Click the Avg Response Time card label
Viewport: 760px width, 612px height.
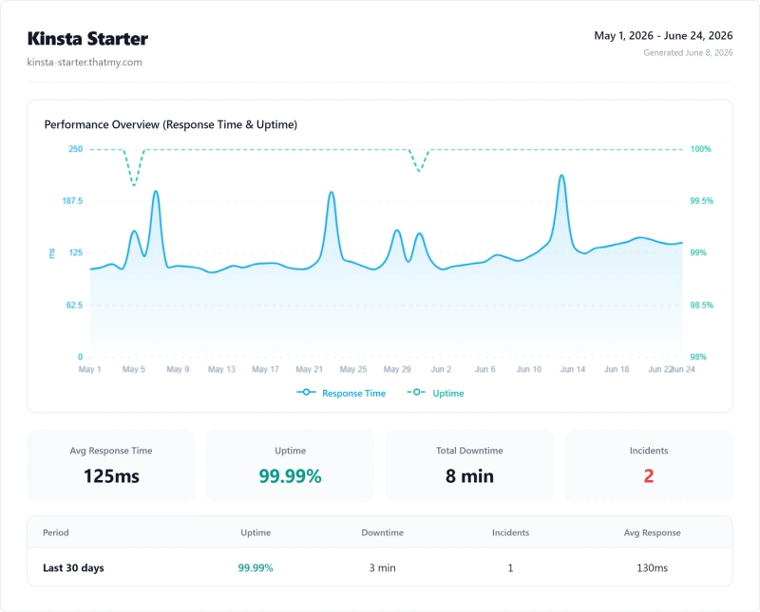coord(111,451)
